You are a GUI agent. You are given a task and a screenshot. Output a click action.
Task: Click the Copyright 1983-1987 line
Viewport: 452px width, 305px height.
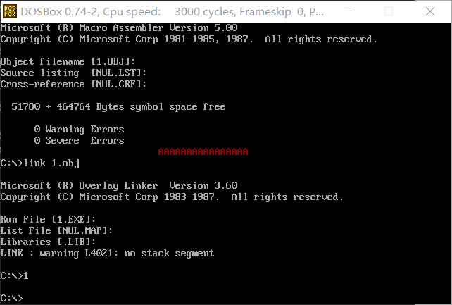[x=172, y=197]
